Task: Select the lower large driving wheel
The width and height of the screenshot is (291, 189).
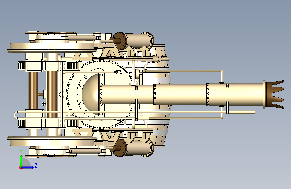Action: tap(52, 141)
